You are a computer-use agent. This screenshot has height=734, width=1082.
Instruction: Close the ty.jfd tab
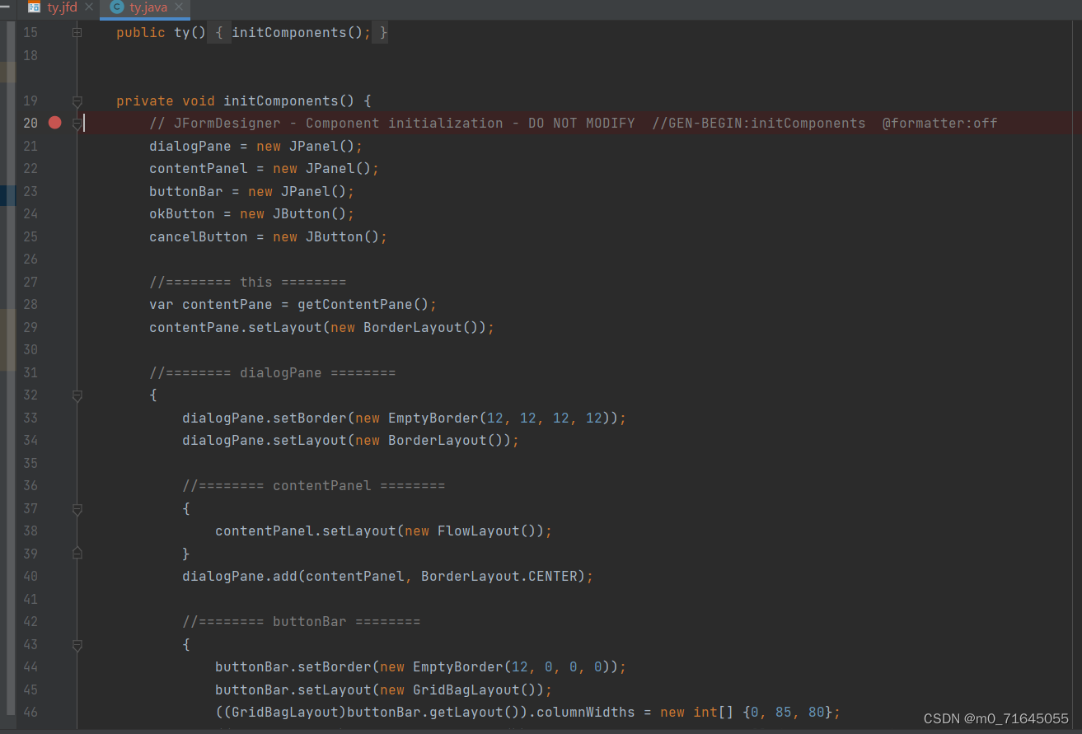(89, 7)
